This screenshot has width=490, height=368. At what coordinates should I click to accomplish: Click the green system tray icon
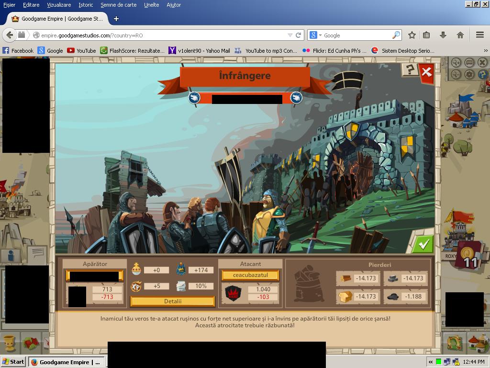[438, 362]
